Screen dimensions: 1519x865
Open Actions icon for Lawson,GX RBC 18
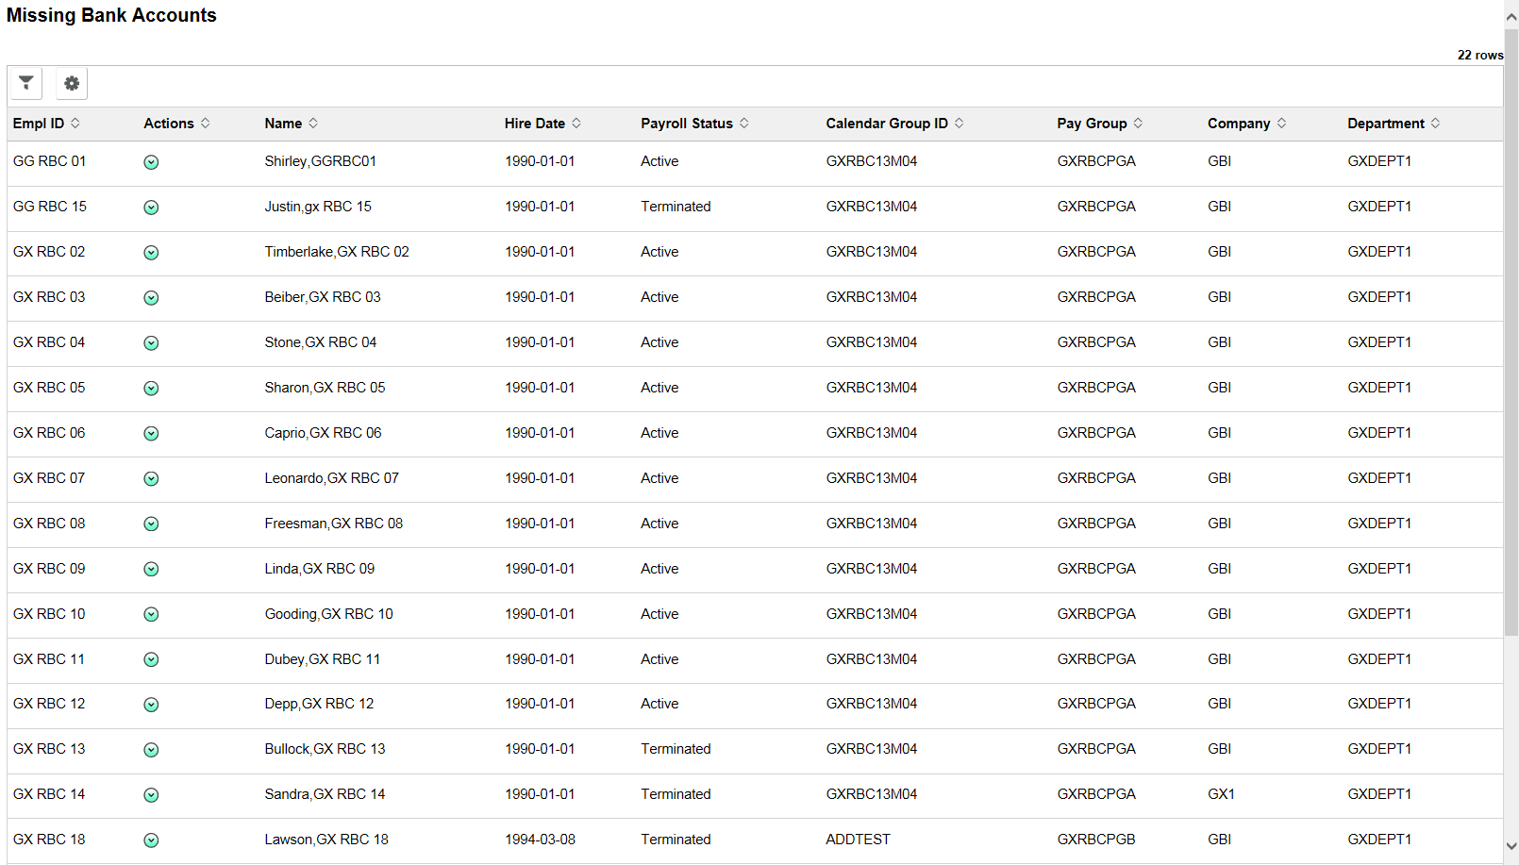pyautogui.click(x=151, y=840)
